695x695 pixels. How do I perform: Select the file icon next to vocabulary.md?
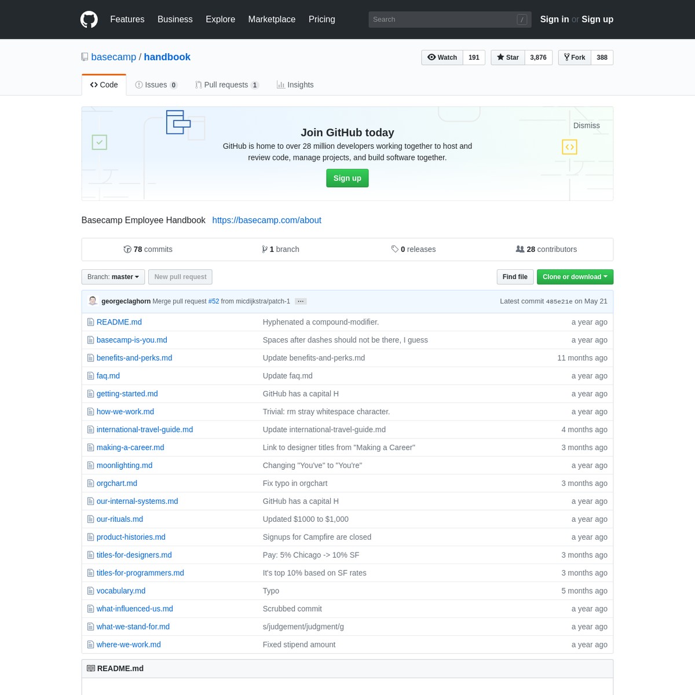point(90,591)
